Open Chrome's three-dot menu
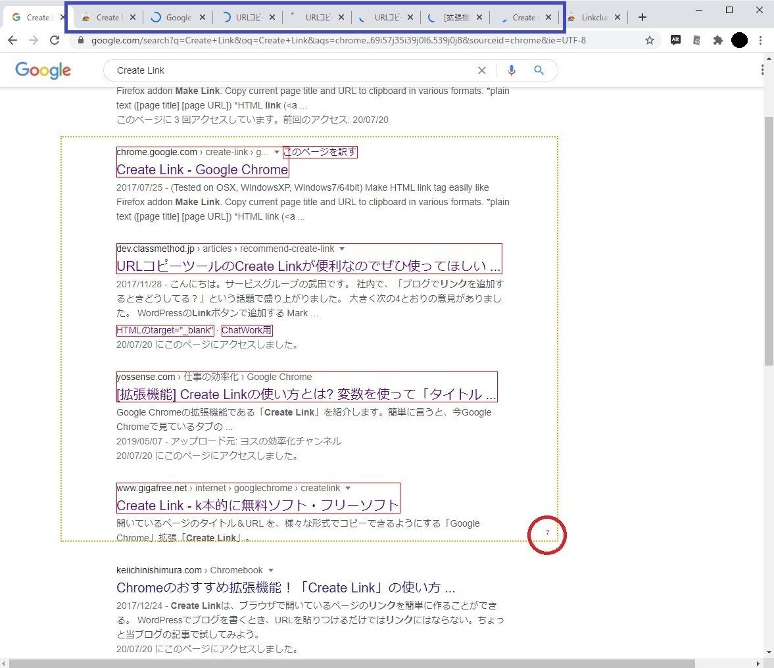Viewport: 774px width, 668px height. (x=761, y=41)
